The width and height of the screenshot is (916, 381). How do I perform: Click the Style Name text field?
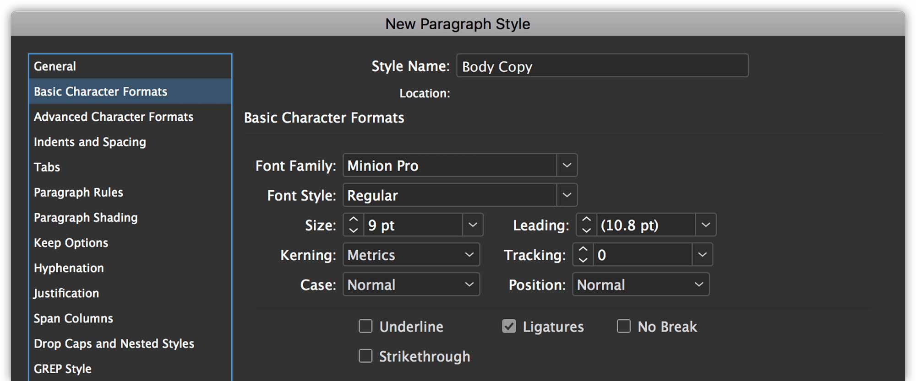602,66
